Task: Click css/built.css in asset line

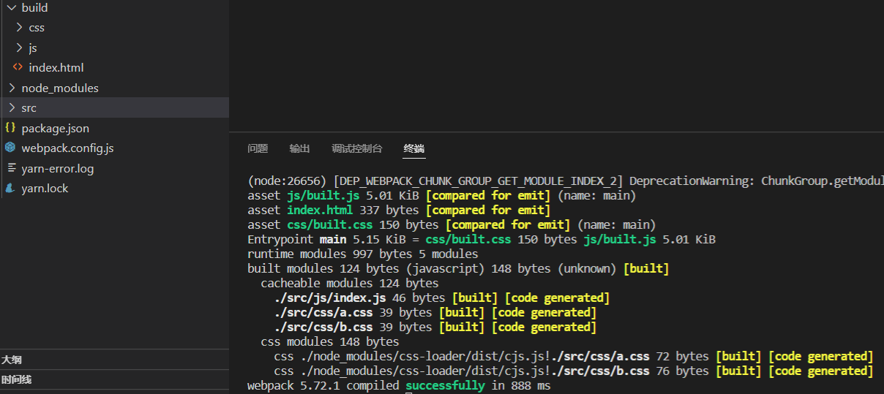Action: pos(330,224)
